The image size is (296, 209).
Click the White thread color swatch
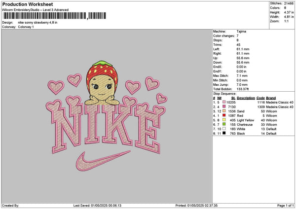223,129
